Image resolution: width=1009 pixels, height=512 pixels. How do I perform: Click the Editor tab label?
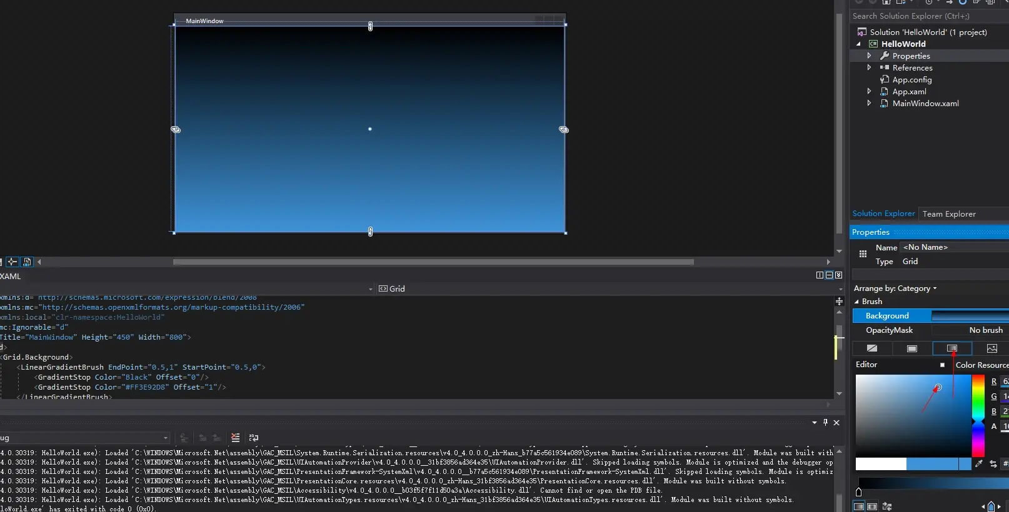click(866, 365)
